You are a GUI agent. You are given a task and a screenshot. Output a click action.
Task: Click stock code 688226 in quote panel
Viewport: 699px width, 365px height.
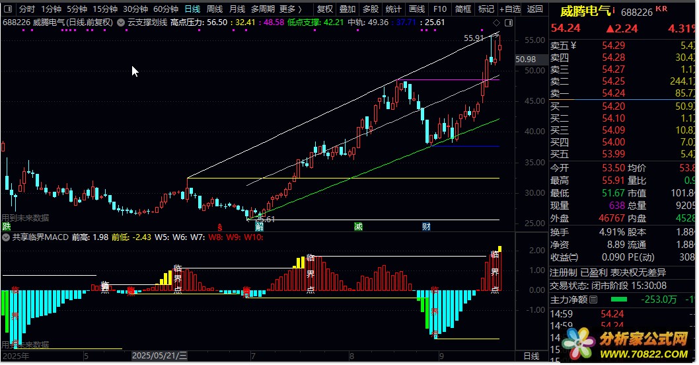tap(637, 12)
